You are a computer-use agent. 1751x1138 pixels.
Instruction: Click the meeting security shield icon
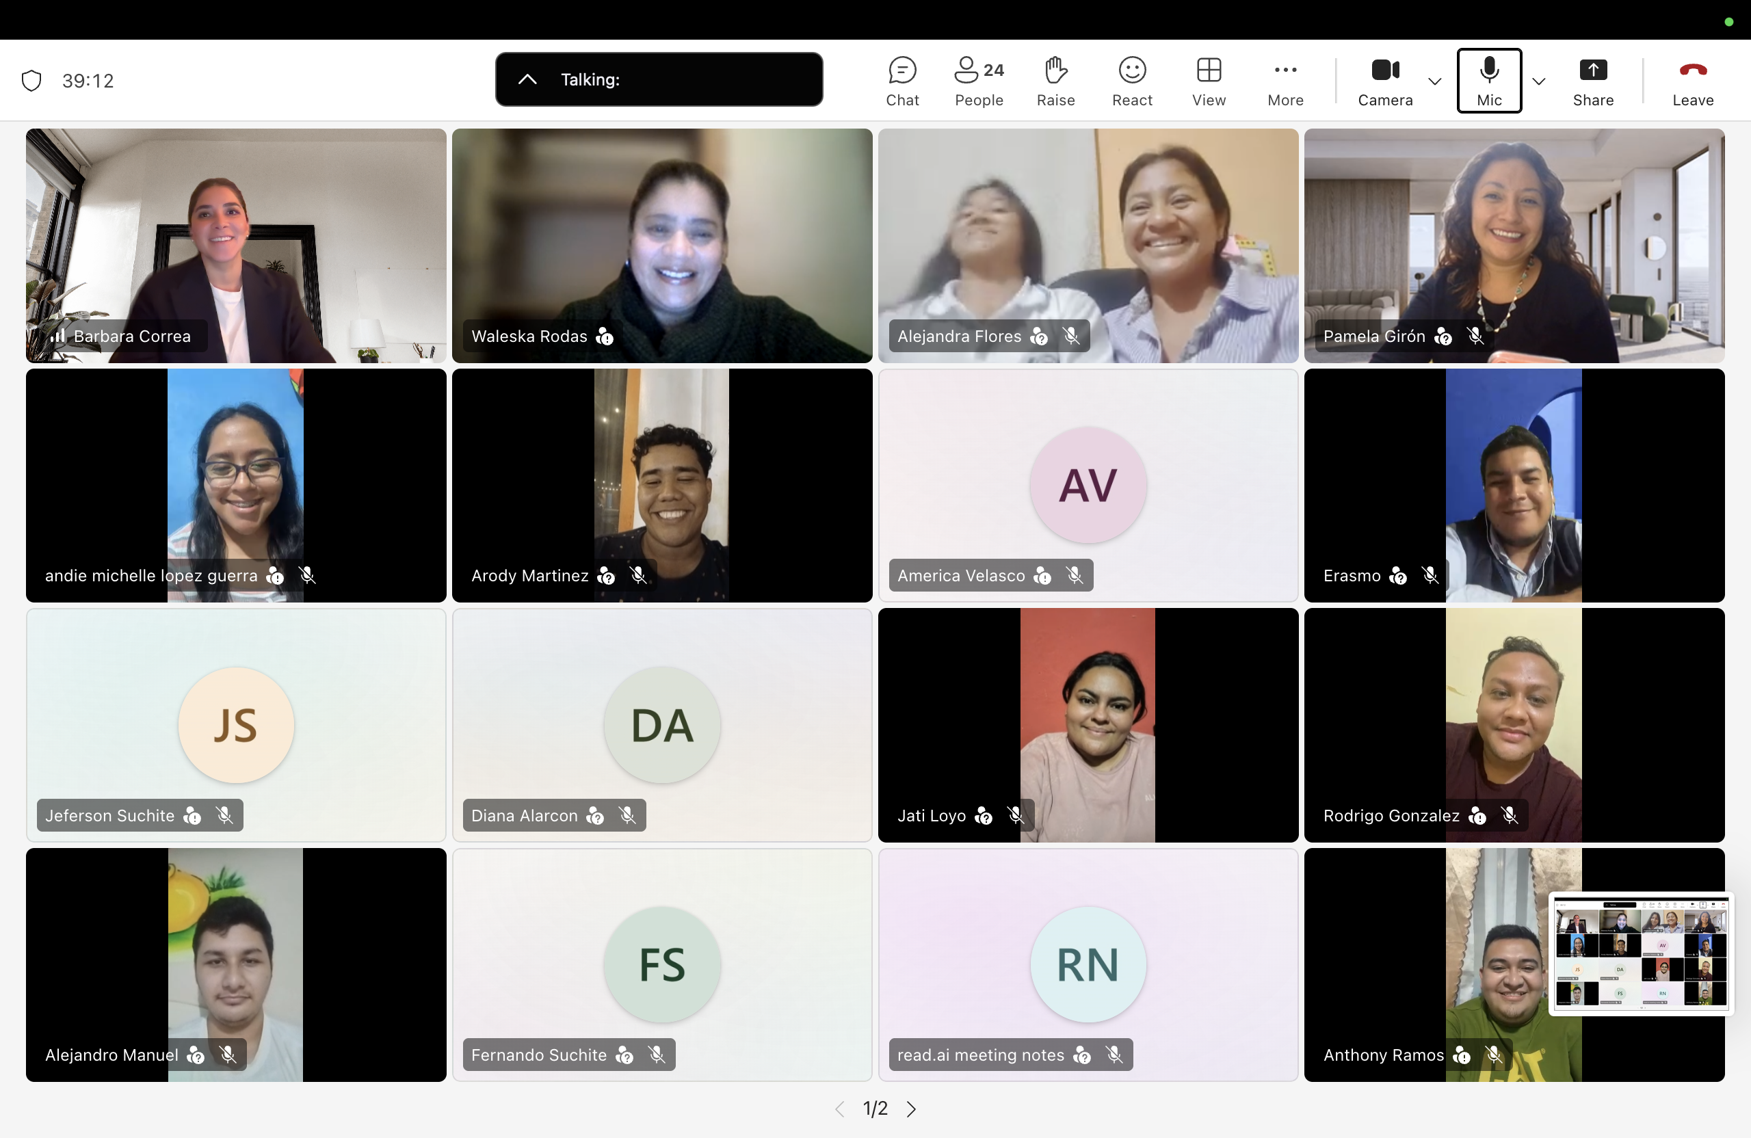click(x=31, y=80)
